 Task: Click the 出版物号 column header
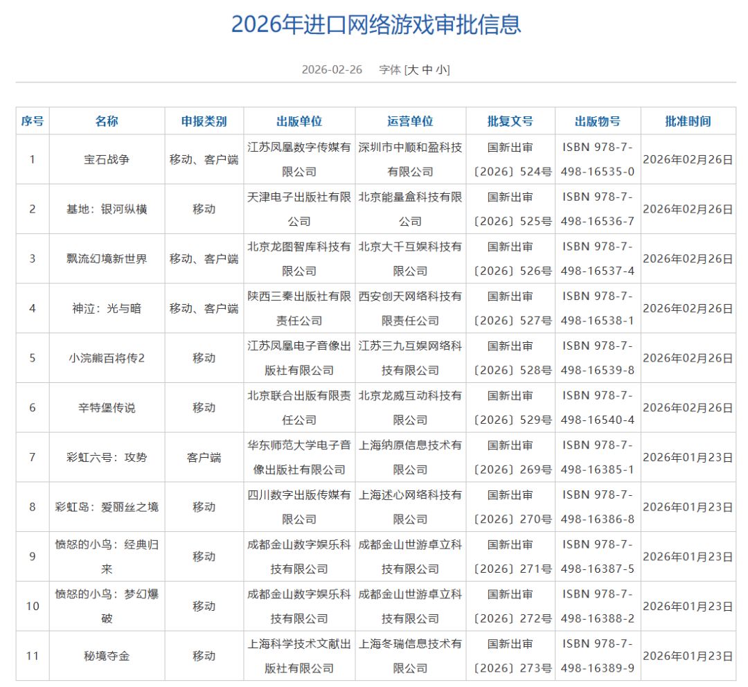click(x=598, y=121)
